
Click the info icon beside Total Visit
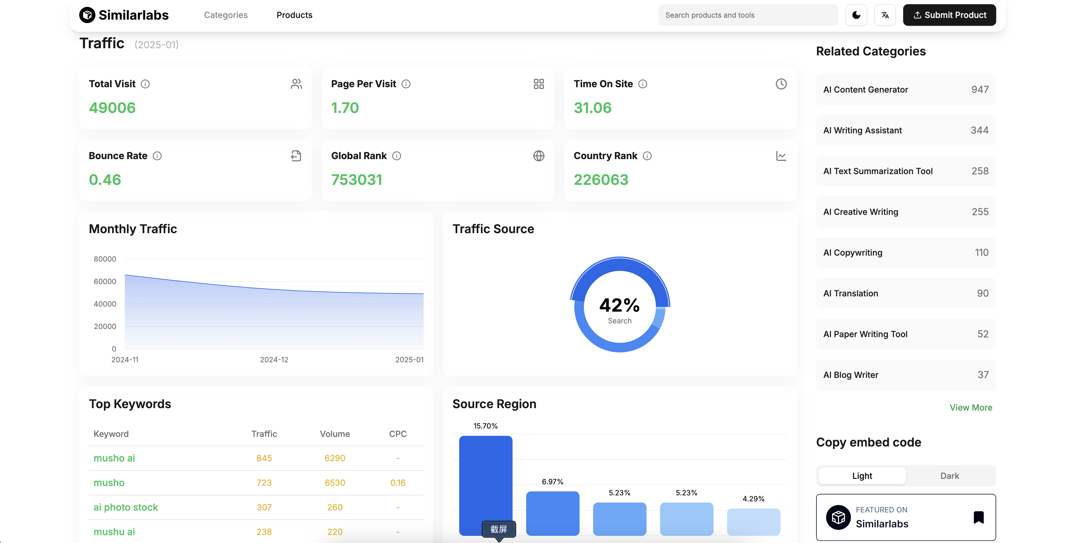145,84
